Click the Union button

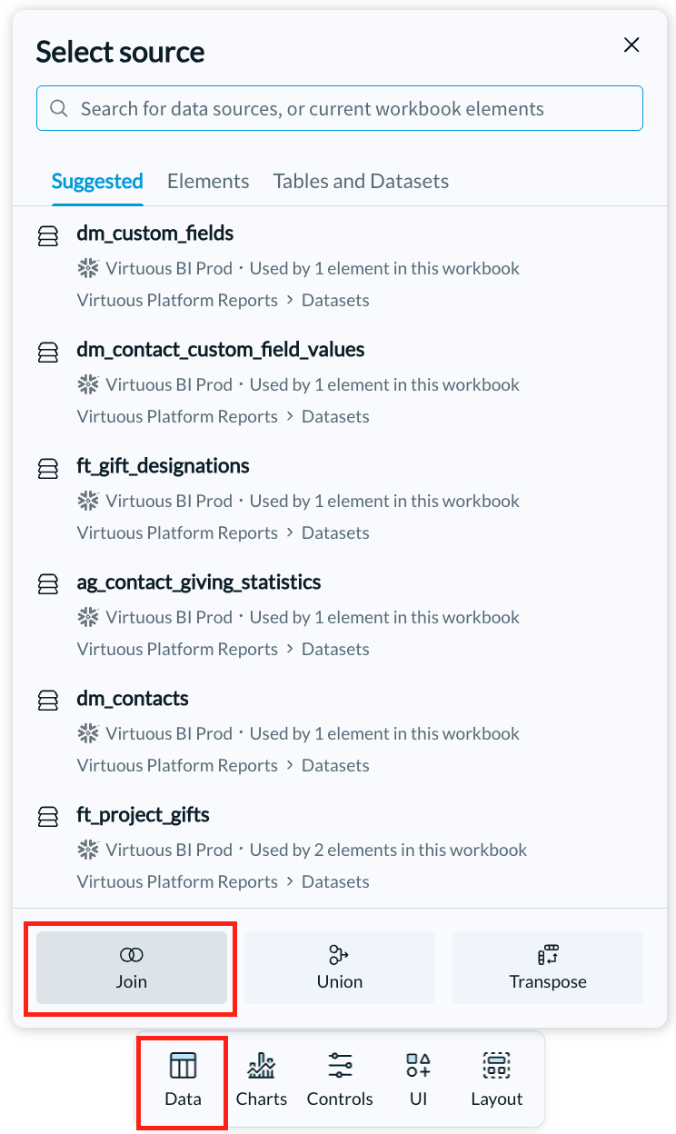point(340,968)
